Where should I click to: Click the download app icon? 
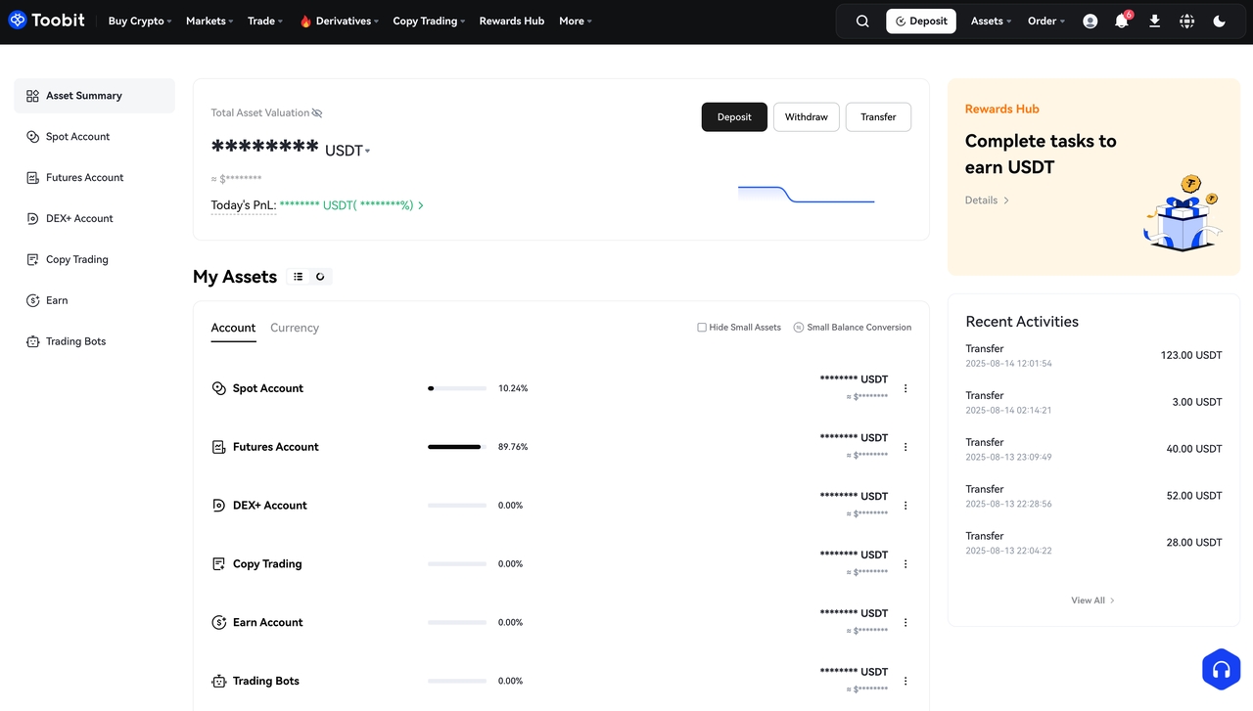coord(1155,21)
